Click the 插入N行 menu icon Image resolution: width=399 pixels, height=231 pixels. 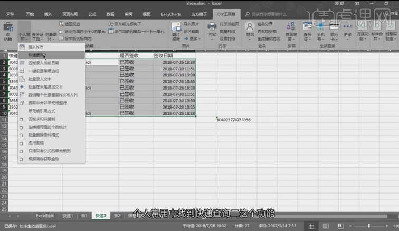22,47
